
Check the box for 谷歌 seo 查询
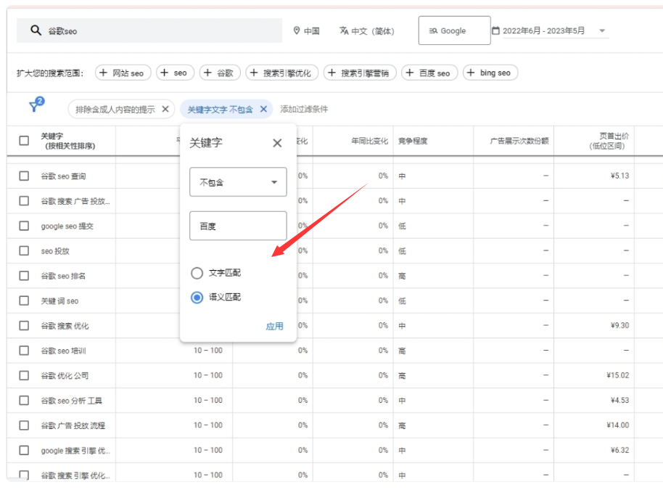(x=25, y=176)
